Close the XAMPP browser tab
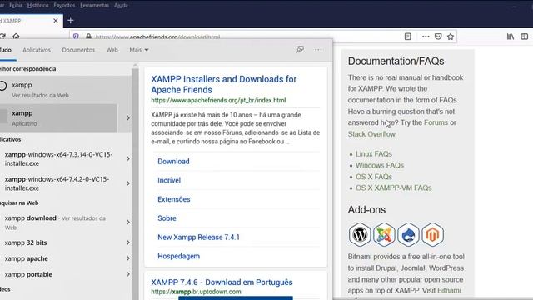This screenshot has width=533, height=300. [x=56, y=21]
